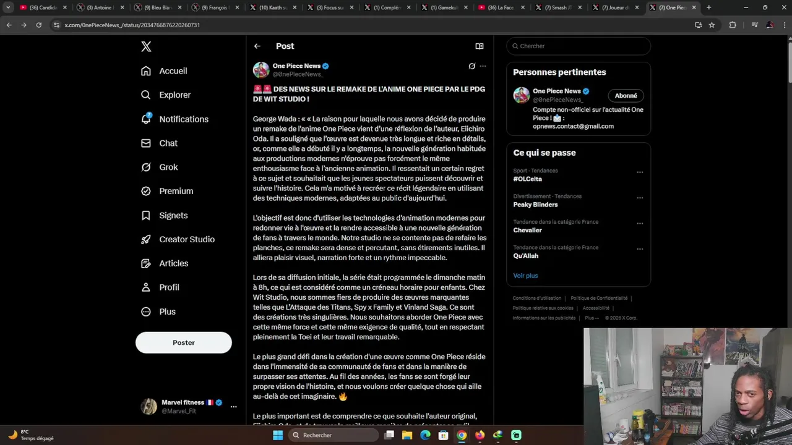Open account menu dots next to Marvel fitness
Screen dimensions: 792x445
233,407
